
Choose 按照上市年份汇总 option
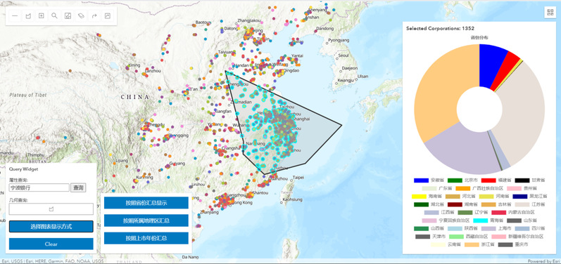click(146, 238)
